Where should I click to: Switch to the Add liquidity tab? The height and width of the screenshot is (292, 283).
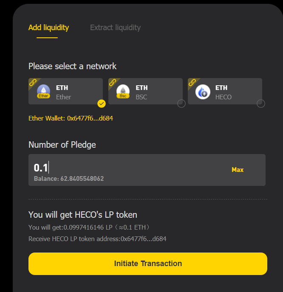click(48, 28)
